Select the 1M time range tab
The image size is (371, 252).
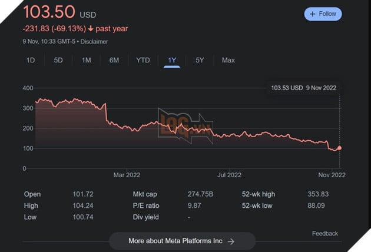[86, 60]
